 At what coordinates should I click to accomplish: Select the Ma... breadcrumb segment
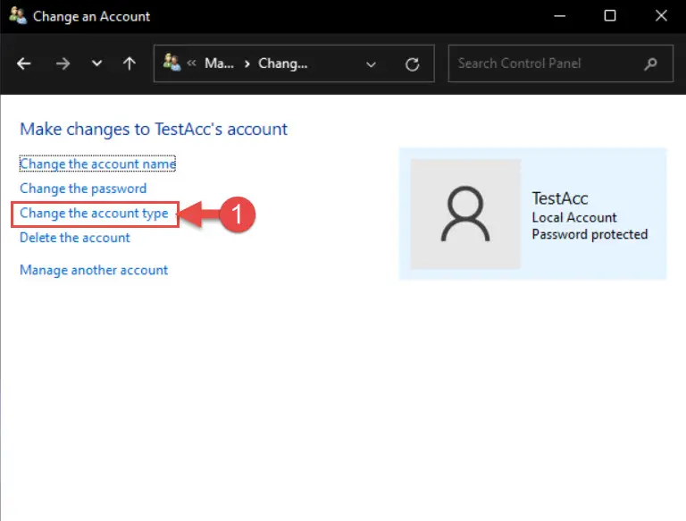coord(219,63)
